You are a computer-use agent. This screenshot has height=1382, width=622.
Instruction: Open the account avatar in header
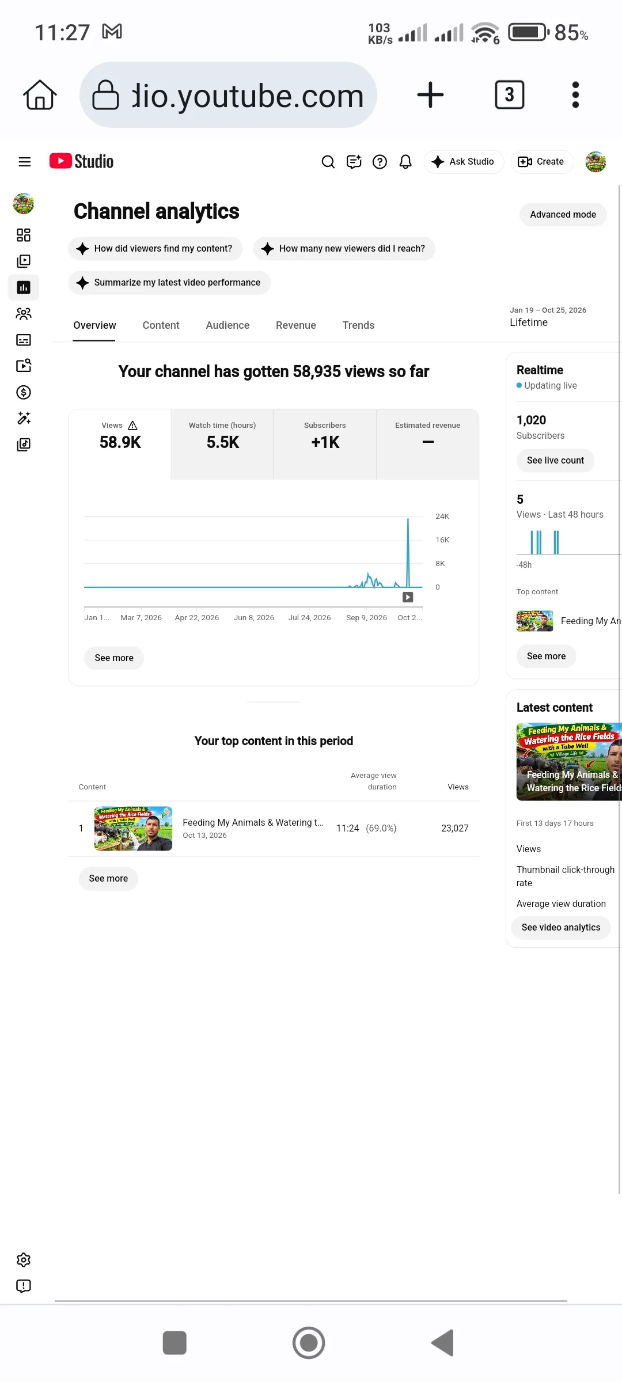[x=596, y=162]
